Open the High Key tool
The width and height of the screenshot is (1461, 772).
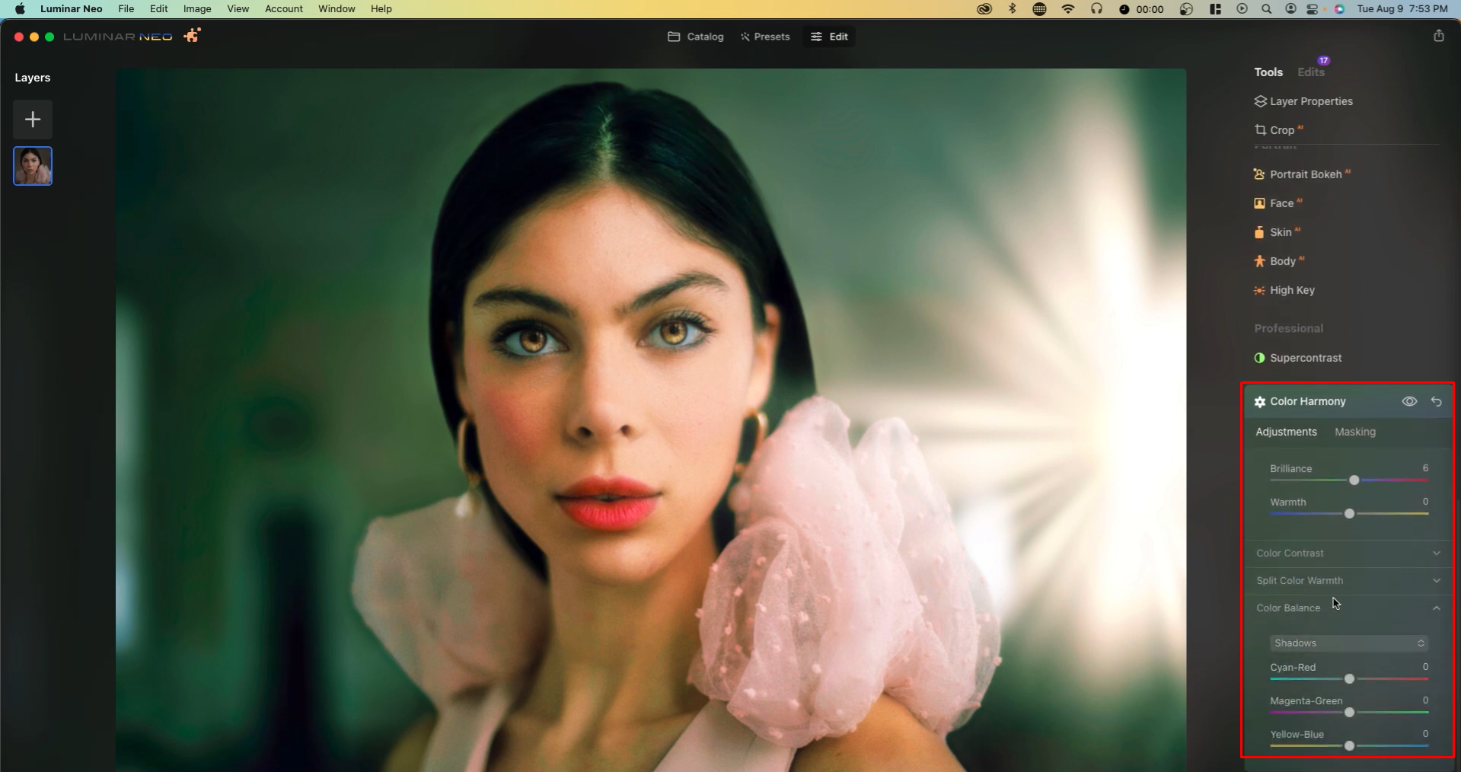click(x=1292, y=290)
